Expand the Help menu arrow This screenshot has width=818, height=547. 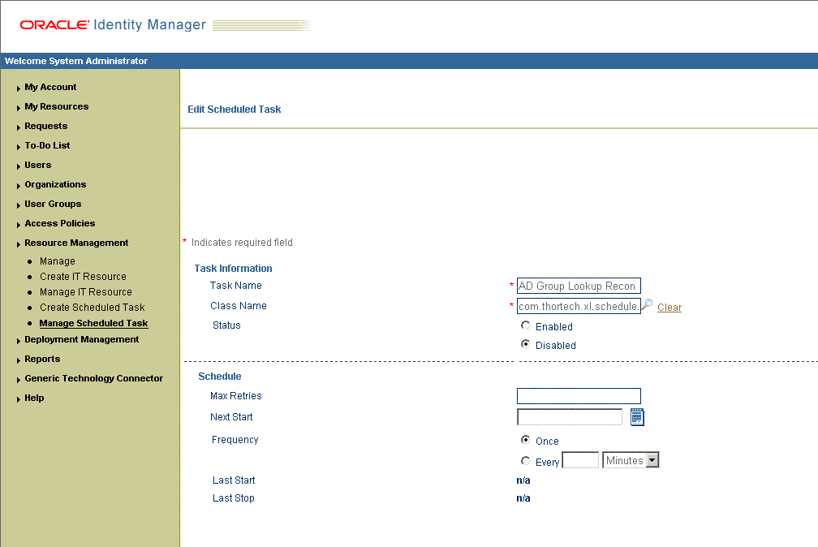tap(18, 399)
